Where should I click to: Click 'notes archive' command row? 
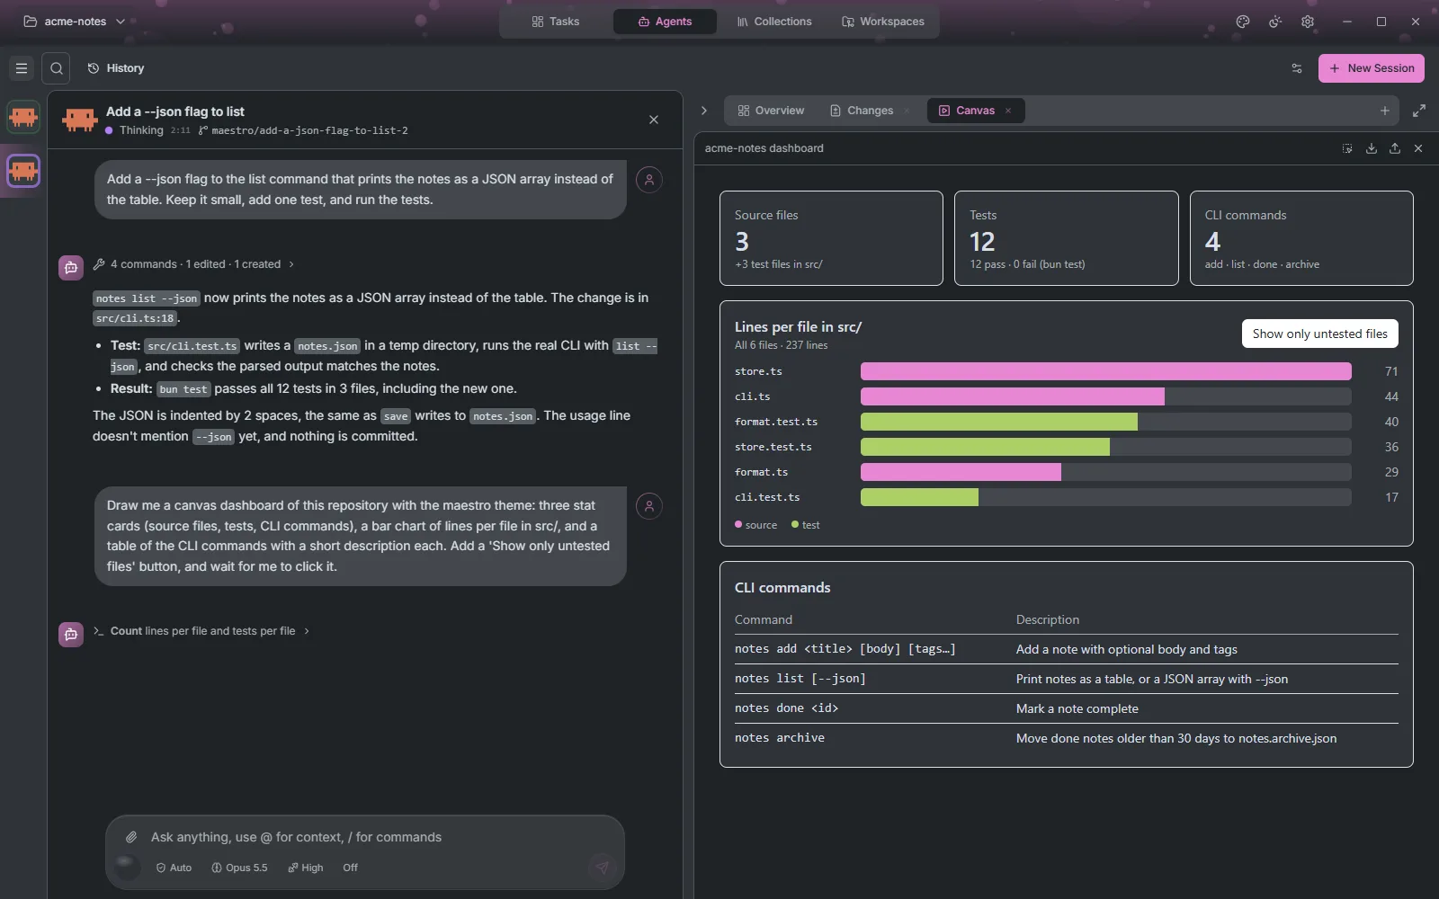pos(1067,738)
